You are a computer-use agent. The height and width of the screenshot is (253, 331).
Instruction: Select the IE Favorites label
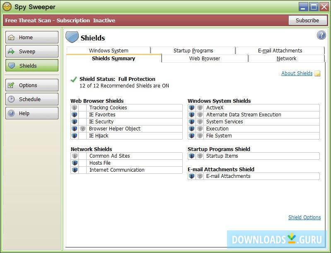(102, 115)
